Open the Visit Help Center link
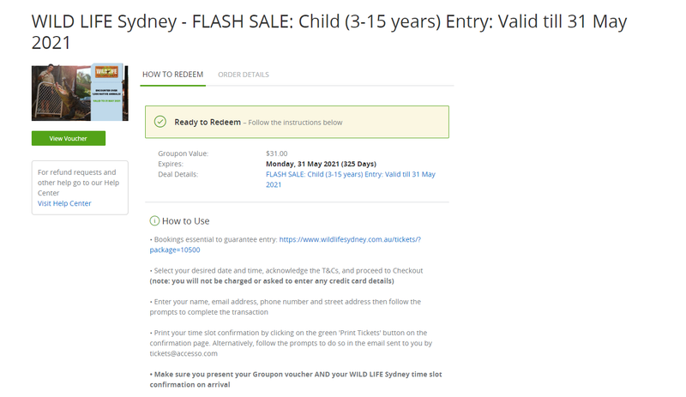This screenshot has height=397, width=686. point(64,203)
